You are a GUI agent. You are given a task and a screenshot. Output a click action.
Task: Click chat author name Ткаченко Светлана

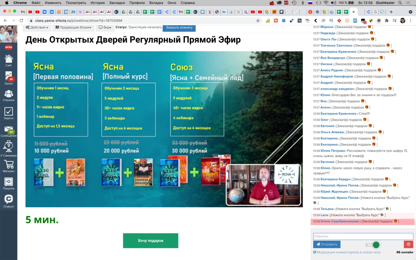(x=336, y=45)
